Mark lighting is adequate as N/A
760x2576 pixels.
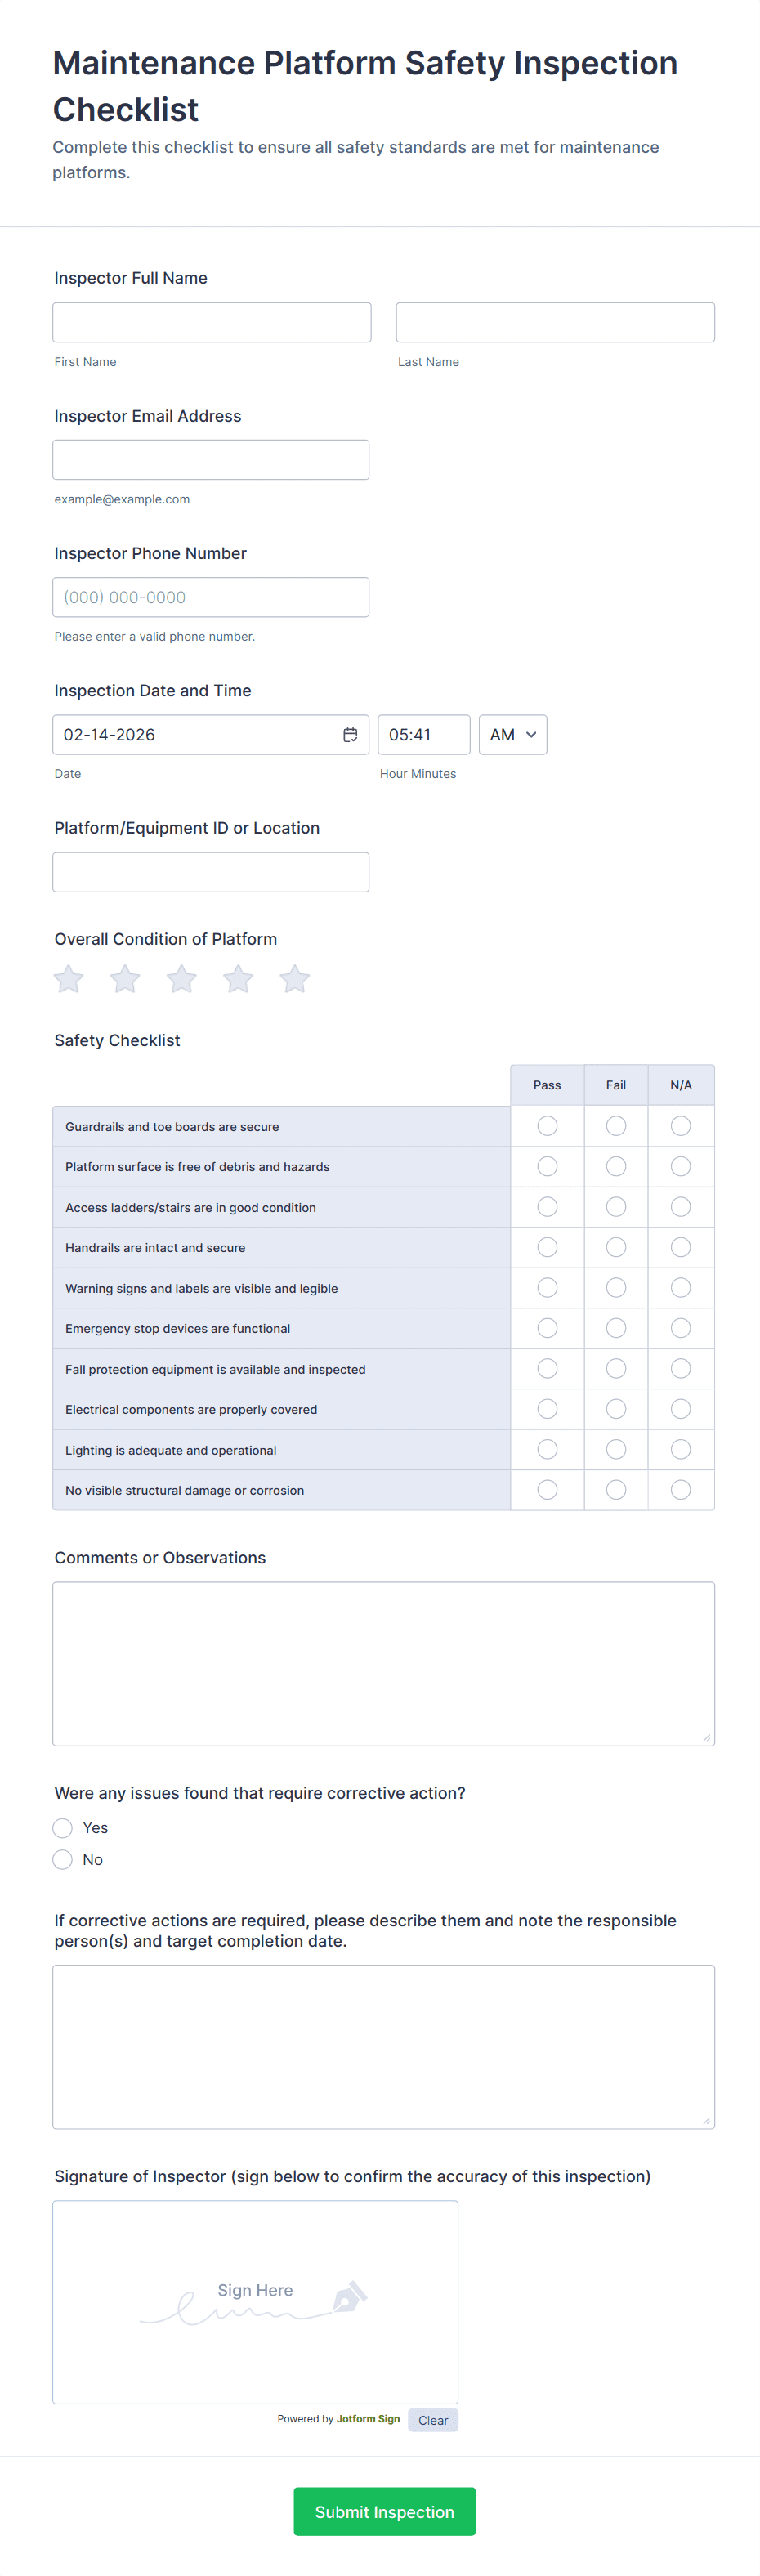pos(681,1449)
